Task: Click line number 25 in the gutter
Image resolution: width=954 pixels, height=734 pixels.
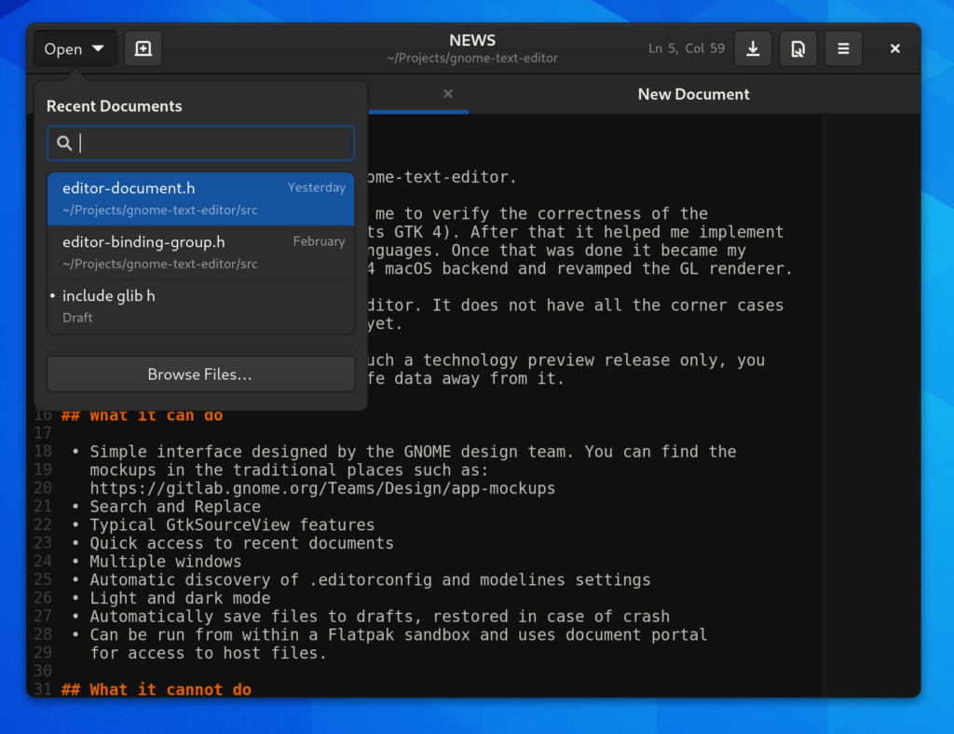Action: pyautogui.click(x=43, y=579)
